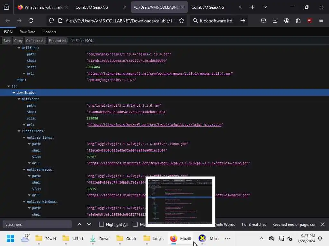Find next match arrow
The height and width of the screenshot is (246, 329).
point(89,224)
